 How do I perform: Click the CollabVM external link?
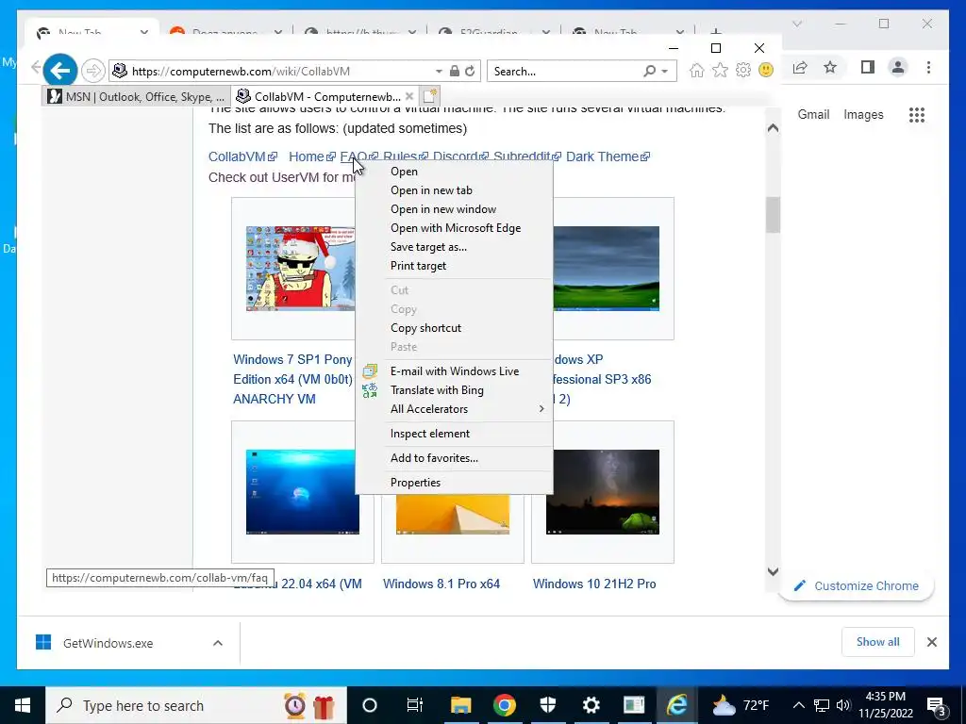[242, 156]
